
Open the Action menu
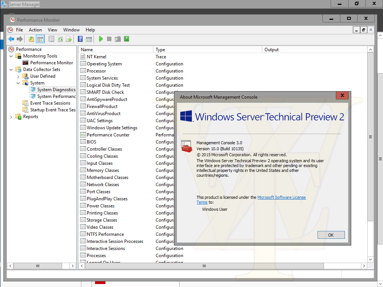point(35,30)
